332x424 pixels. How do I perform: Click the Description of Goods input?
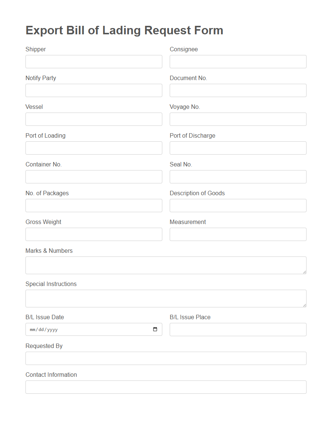tap(238, 206)
